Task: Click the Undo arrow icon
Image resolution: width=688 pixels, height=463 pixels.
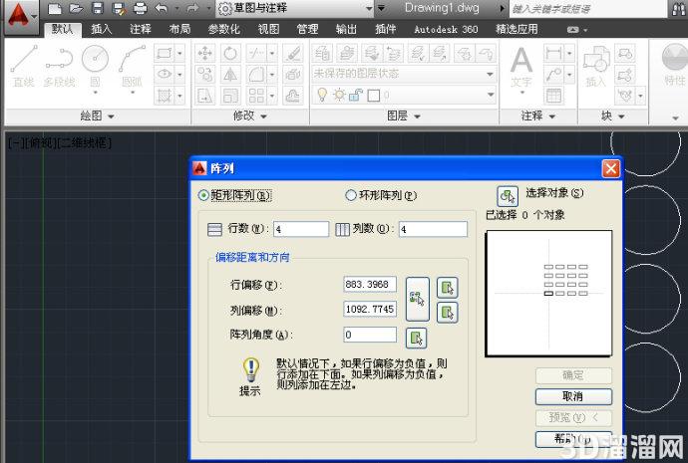Action: pos(162,8)
